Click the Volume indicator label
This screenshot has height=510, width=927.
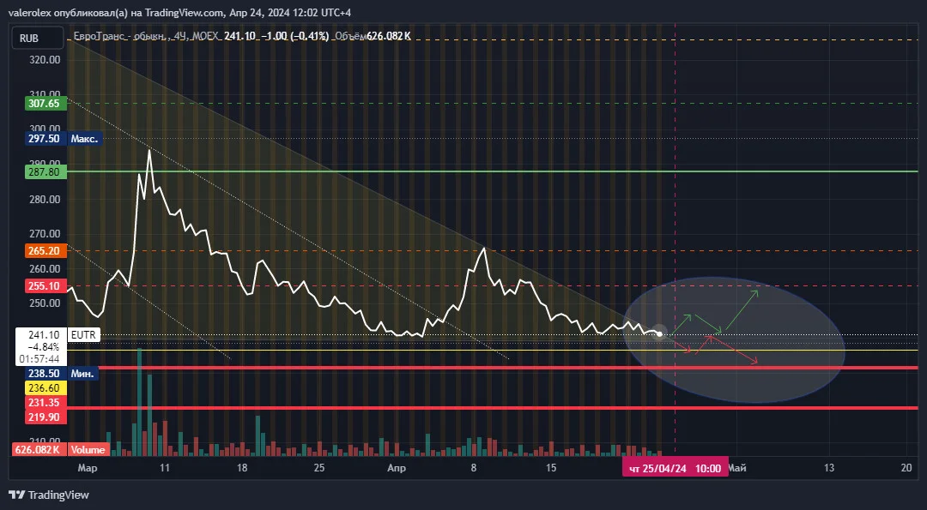[88, 450]
